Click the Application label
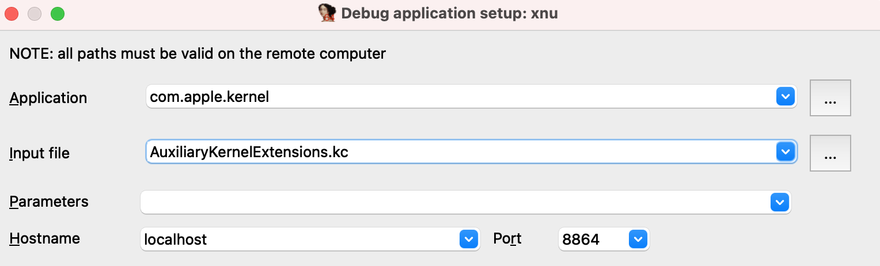The image size is (880, 266). [x=48, y=98]
